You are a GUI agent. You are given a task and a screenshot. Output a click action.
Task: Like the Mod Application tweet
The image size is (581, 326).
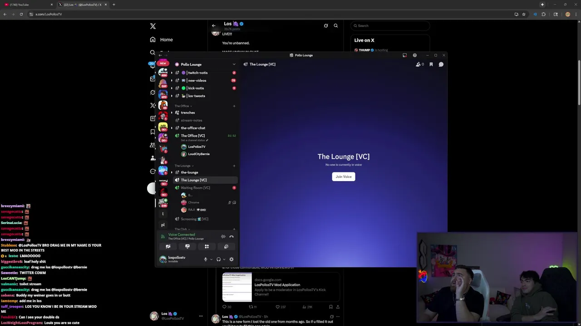pyautogui.click(x=281, y=307)
